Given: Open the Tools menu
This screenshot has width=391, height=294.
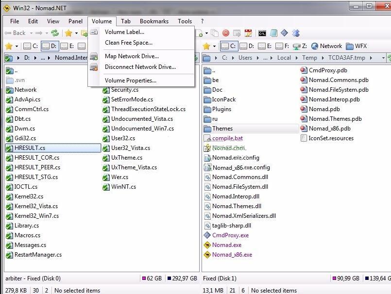Looking at the screenshot, I should coord(185,21).
